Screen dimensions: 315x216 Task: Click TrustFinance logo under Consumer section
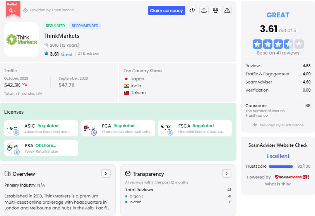pos(255,125)
